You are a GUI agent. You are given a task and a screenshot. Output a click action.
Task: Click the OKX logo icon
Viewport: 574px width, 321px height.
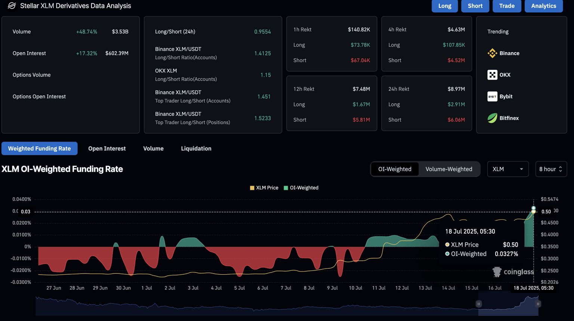pos(492,75)
